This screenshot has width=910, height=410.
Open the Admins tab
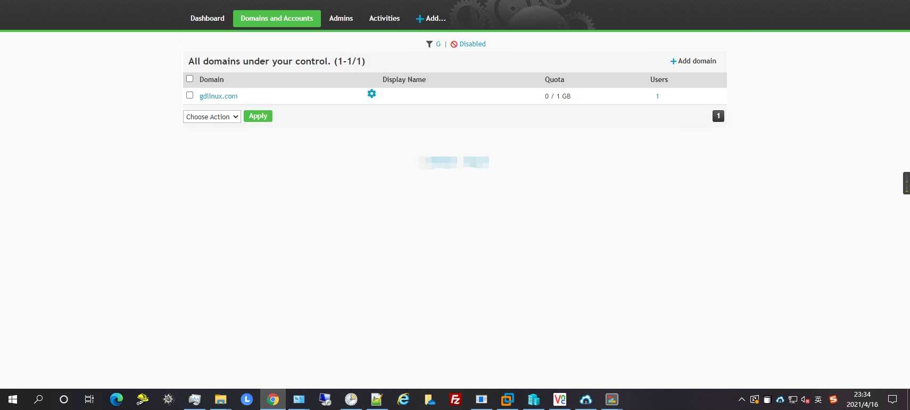click(x=341, y=19)
